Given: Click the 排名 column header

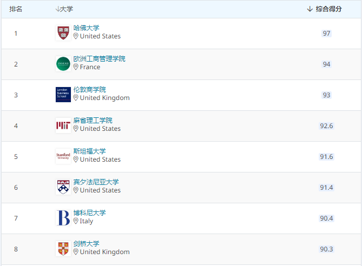Looking at the screenshot, I should coord(16,9).
